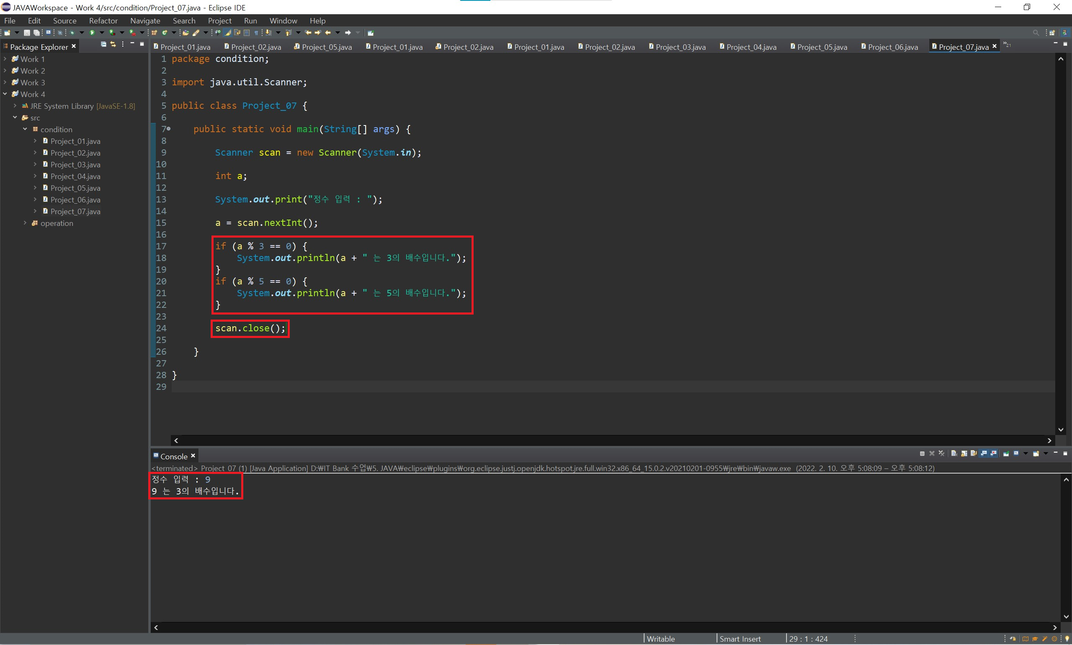Screen dimensions: 1072x645
Task: Open the Refactor menu
Action: coord(103,20)
